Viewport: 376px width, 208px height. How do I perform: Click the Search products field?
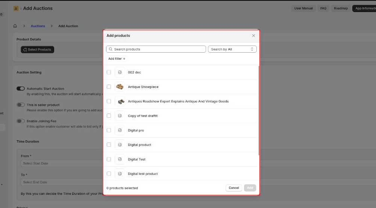pyautogui.click(x=156, y=49)
